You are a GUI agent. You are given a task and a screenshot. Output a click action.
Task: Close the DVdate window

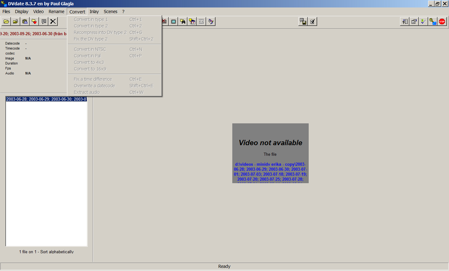pyautogui.click(x=445, y=4)
